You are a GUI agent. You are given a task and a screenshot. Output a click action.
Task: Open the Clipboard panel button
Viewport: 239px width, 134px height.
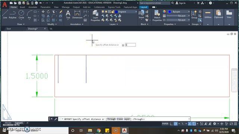coord(218,17)
